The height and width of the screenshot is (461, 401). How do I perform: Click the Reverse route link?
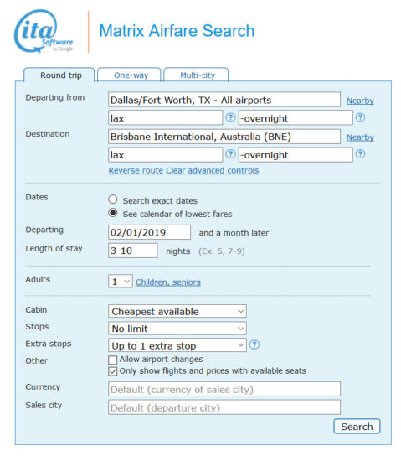(x=136, y=170)
